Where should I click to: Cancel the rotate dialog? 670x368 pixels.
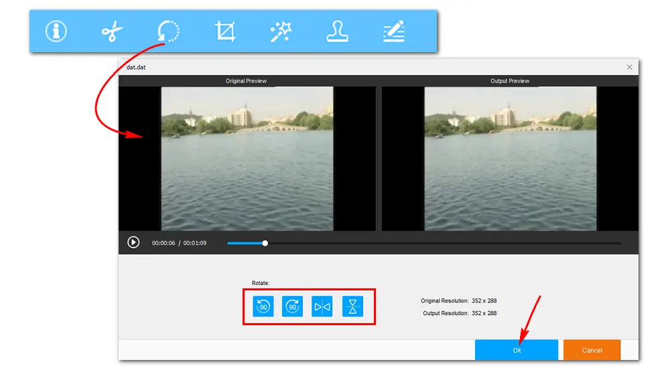(x=592, y=350)
